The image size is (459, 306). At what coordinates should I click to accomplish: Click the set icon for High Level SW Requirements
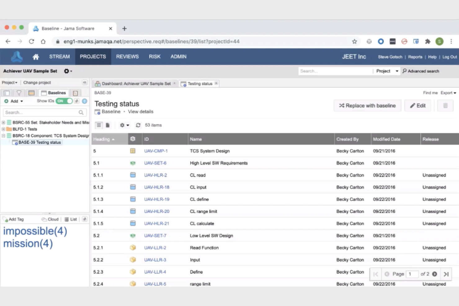(133, 163)
